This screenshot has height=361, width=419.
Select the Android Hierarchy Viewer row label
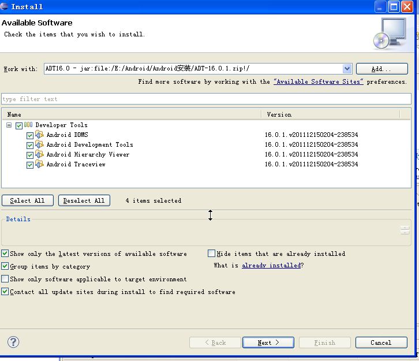[x=88, y=155]
